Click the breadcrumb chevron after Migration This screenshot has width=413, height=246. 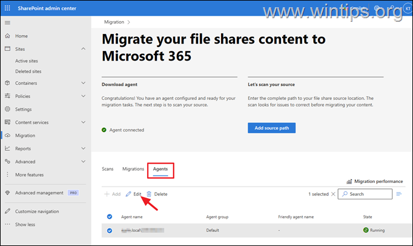tap(128, 22)
